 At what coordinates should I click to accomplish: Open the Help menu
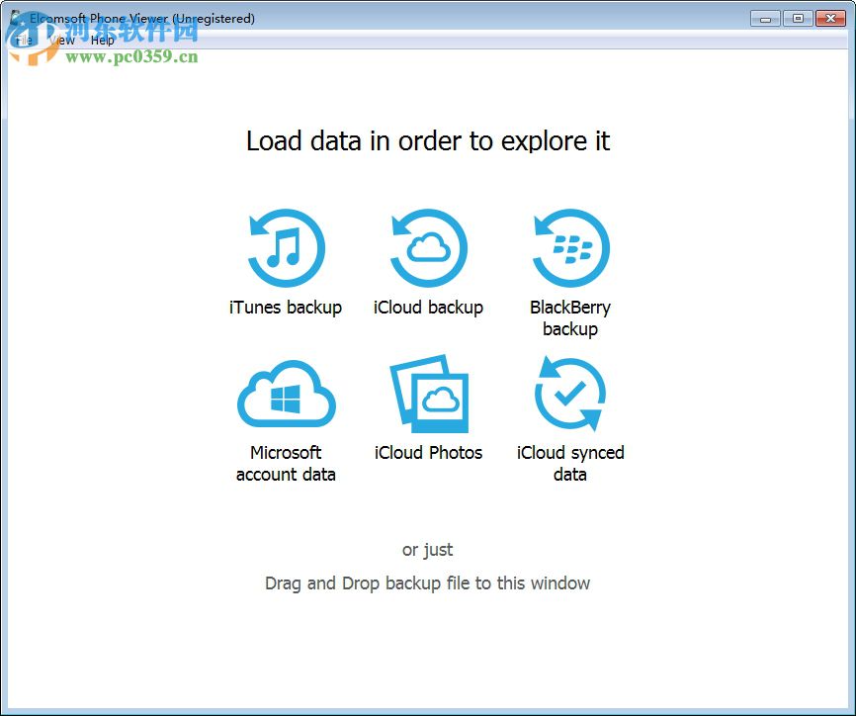click(102, 41)
